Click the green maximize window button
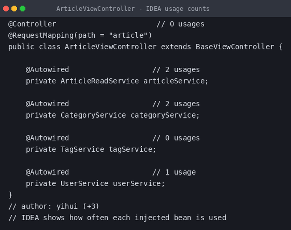 pyautogui.click(x=23, y=9)
